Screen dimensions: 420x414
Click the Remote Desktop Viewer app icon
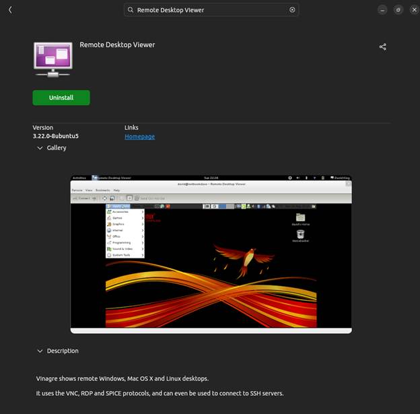[x=53, y=59]
